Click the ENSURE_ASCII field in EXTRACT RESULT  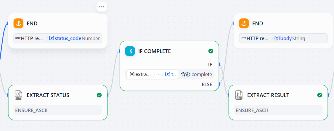coord(278,110)
